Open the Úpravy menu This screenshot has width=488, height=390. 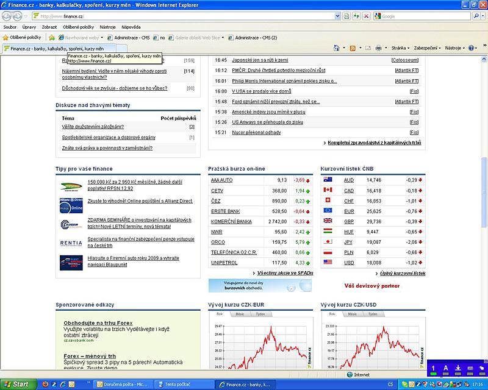[29, 27]
